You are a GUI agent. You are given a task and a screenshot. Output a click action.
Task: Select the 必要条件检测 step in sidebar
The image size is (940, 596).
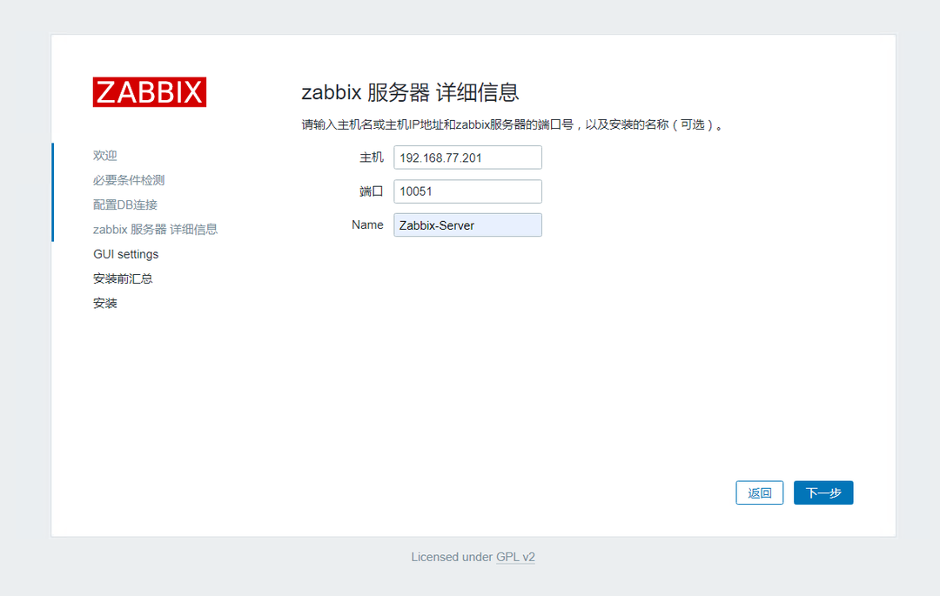(129, 180)
